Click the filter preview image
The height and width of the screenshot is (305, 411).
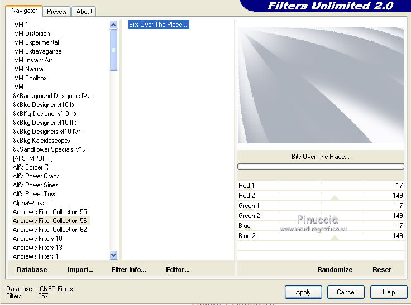pyautogui.click(x=321, y=85)
